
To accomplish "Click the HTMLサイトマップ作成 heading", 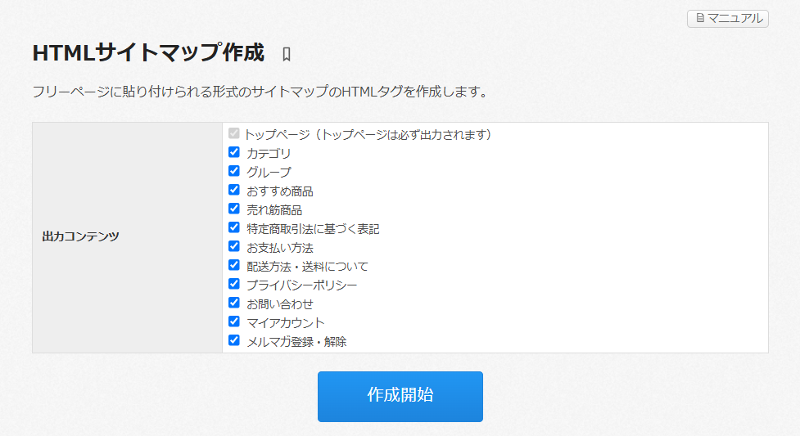I will pyautogui.click(x=148, y=53).
